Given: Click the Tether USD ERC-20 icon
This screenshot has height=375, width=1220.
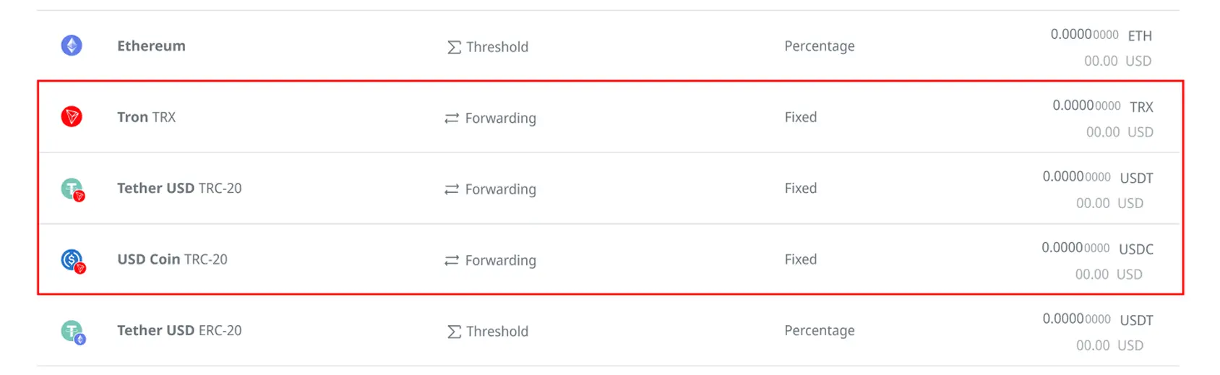Looking at the screenshot, I should click(x=72, y=332).
